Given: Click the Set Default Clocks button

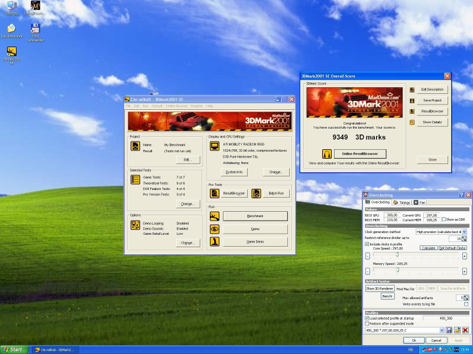Looking at the screenshot, I should pos(452,248).
